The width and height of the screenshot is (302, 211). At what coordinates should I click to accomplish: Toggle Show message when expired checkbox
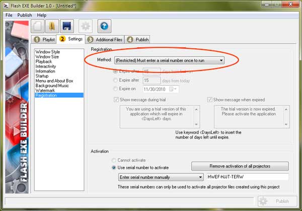(210, 100)
